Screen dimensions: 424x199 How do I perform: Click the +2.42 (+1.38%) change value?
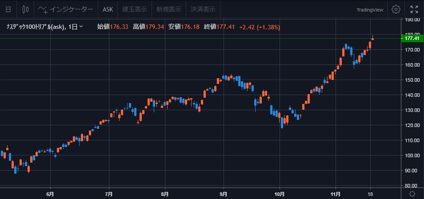[260, 27]
